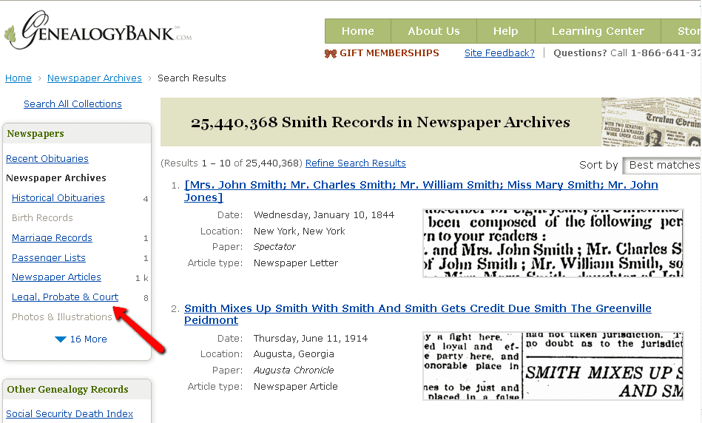Click Search All Collections link
The width and height of the screenshot is (702, 423).
click(x=72, y=104)
